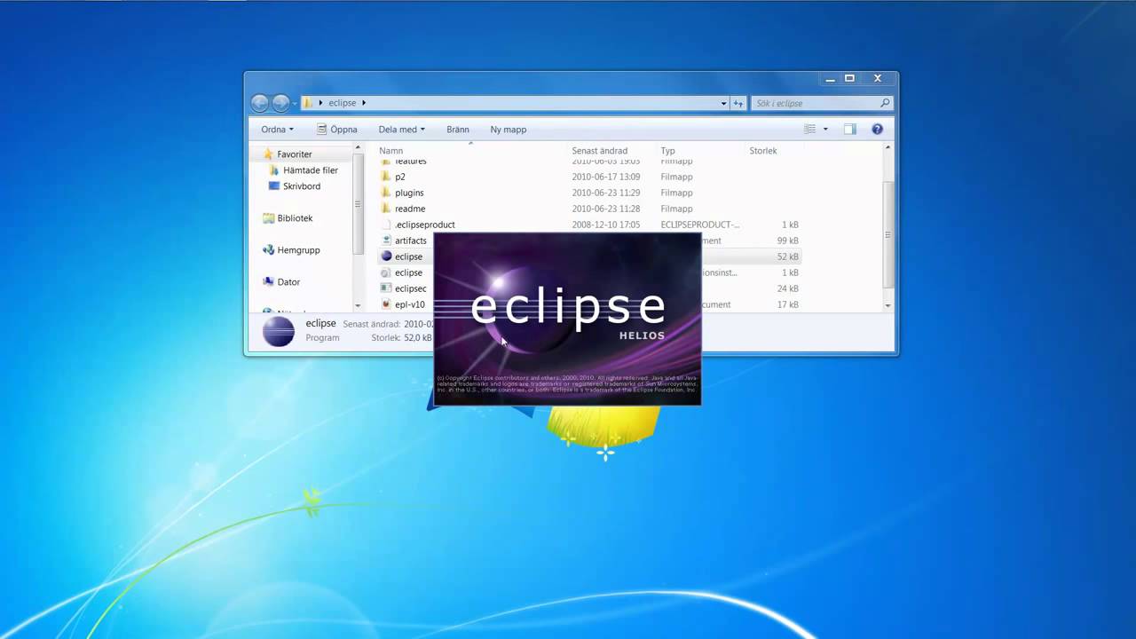Select the Skrivbord desktop icon
Viewport: 1136px width, 639px height.
(x=274, y=186)
